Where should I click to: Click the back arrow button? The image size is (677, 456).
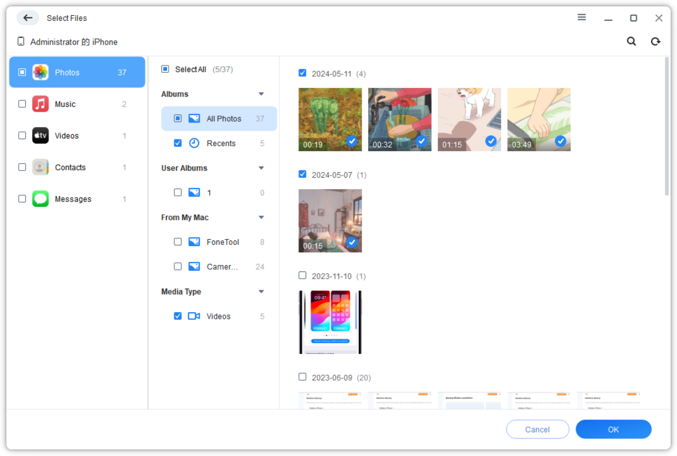(28, 18)
